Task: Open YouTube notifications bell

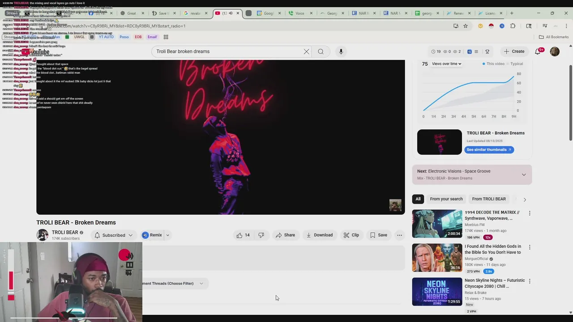Action: 538,51
